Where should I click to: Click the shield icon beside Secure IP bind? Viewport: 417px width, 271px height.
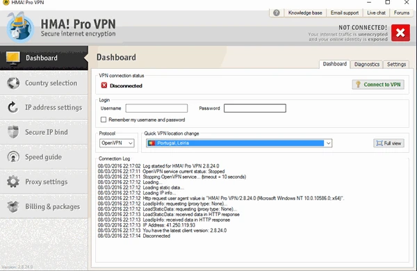coord(13,132)
